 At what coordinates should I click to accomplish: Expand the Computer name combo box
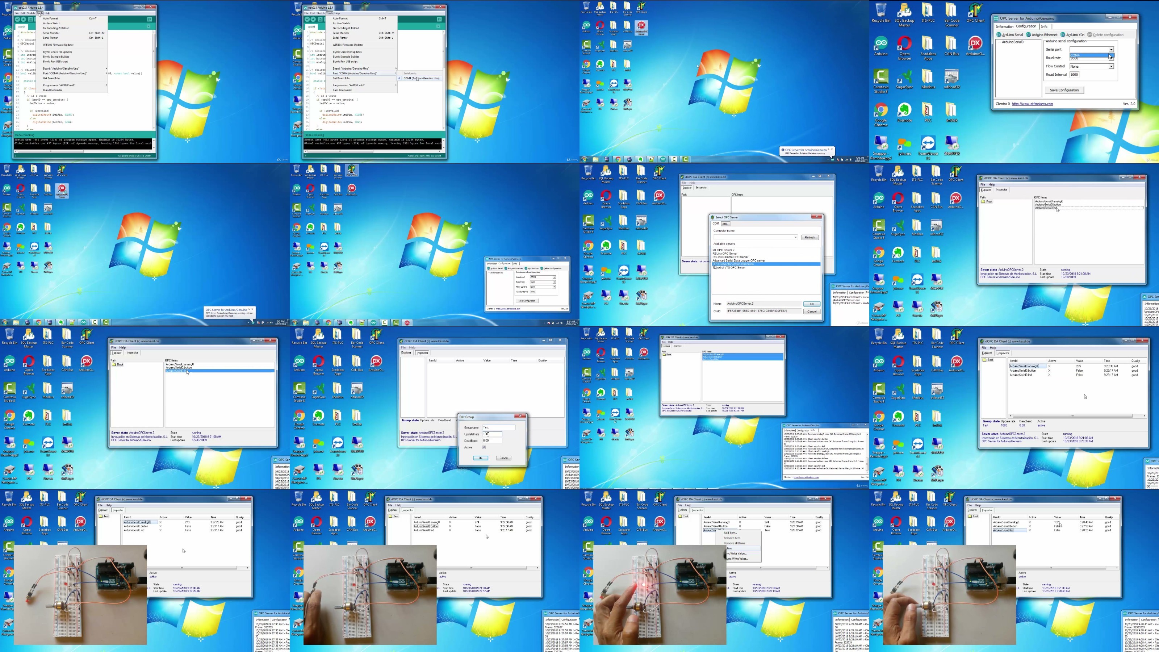click(795, 237)
